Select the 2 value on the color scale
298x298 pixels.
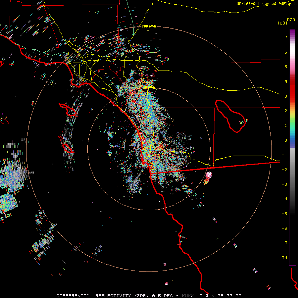coord(286,111)
